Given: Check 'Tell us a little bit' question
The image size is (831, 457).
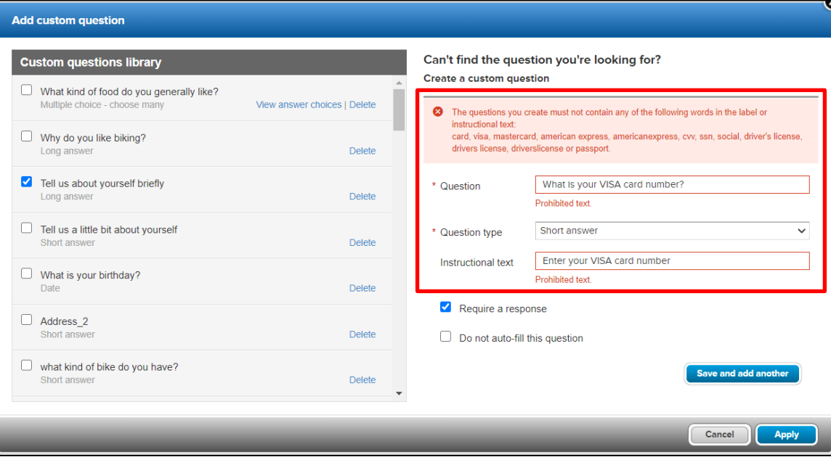Looking at the screenshot, I should [26, 228].
